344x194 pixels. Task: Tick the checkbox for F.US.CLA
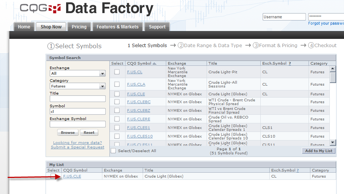point(117,84)
